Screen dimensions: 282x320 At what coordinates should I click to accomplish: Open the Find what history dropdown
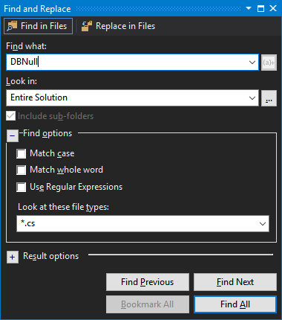pyautogui.click(x=252, y=63)
